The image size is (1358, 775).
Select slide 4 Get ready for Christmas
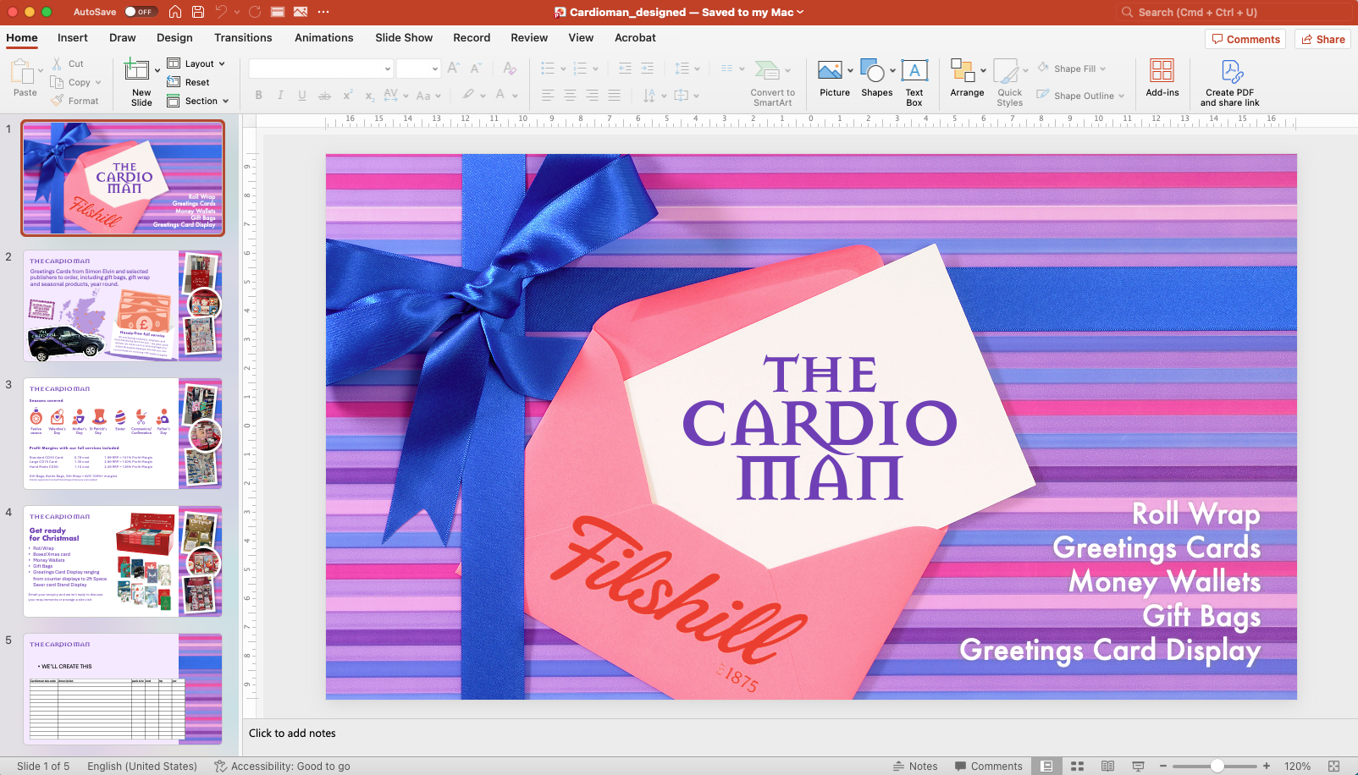tap(123, 561)
